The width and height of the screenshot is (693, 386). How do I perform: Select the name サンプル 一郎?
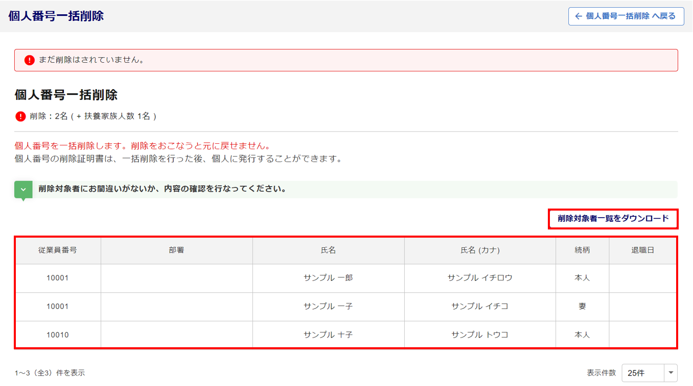(328, 278)
